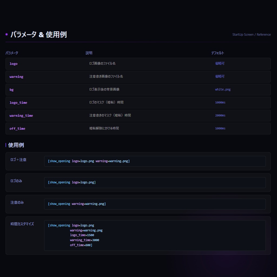This screenshot has height=277, width=277.
Task: Click description 'ロゴ画像のファイル名'
Action: click(102, 63)
